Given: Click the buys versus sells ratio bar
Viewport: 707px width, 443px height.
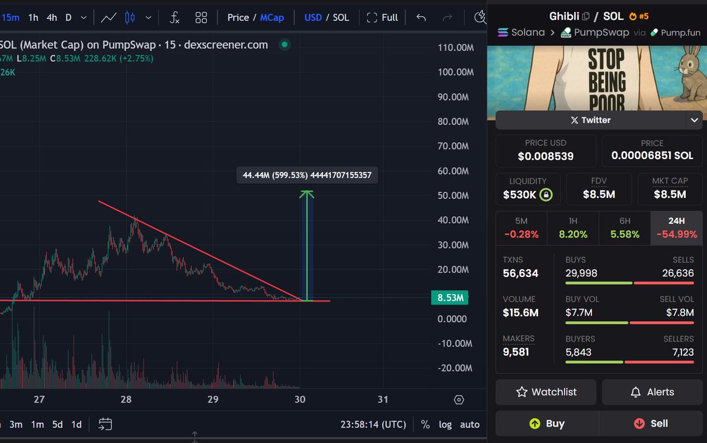Looking at the screenshot, I should pyautogui.click(x=629, y=283).
